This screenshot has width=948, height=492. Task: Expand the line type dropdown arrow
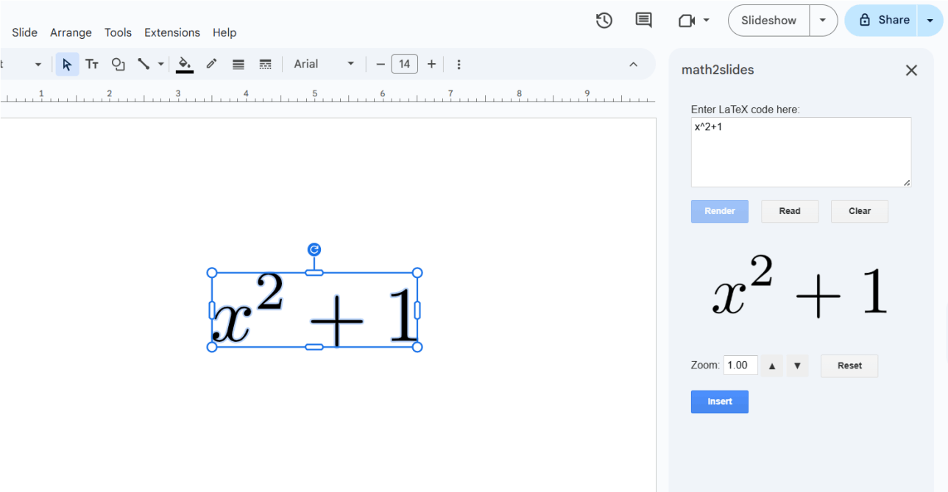(160, 65)
